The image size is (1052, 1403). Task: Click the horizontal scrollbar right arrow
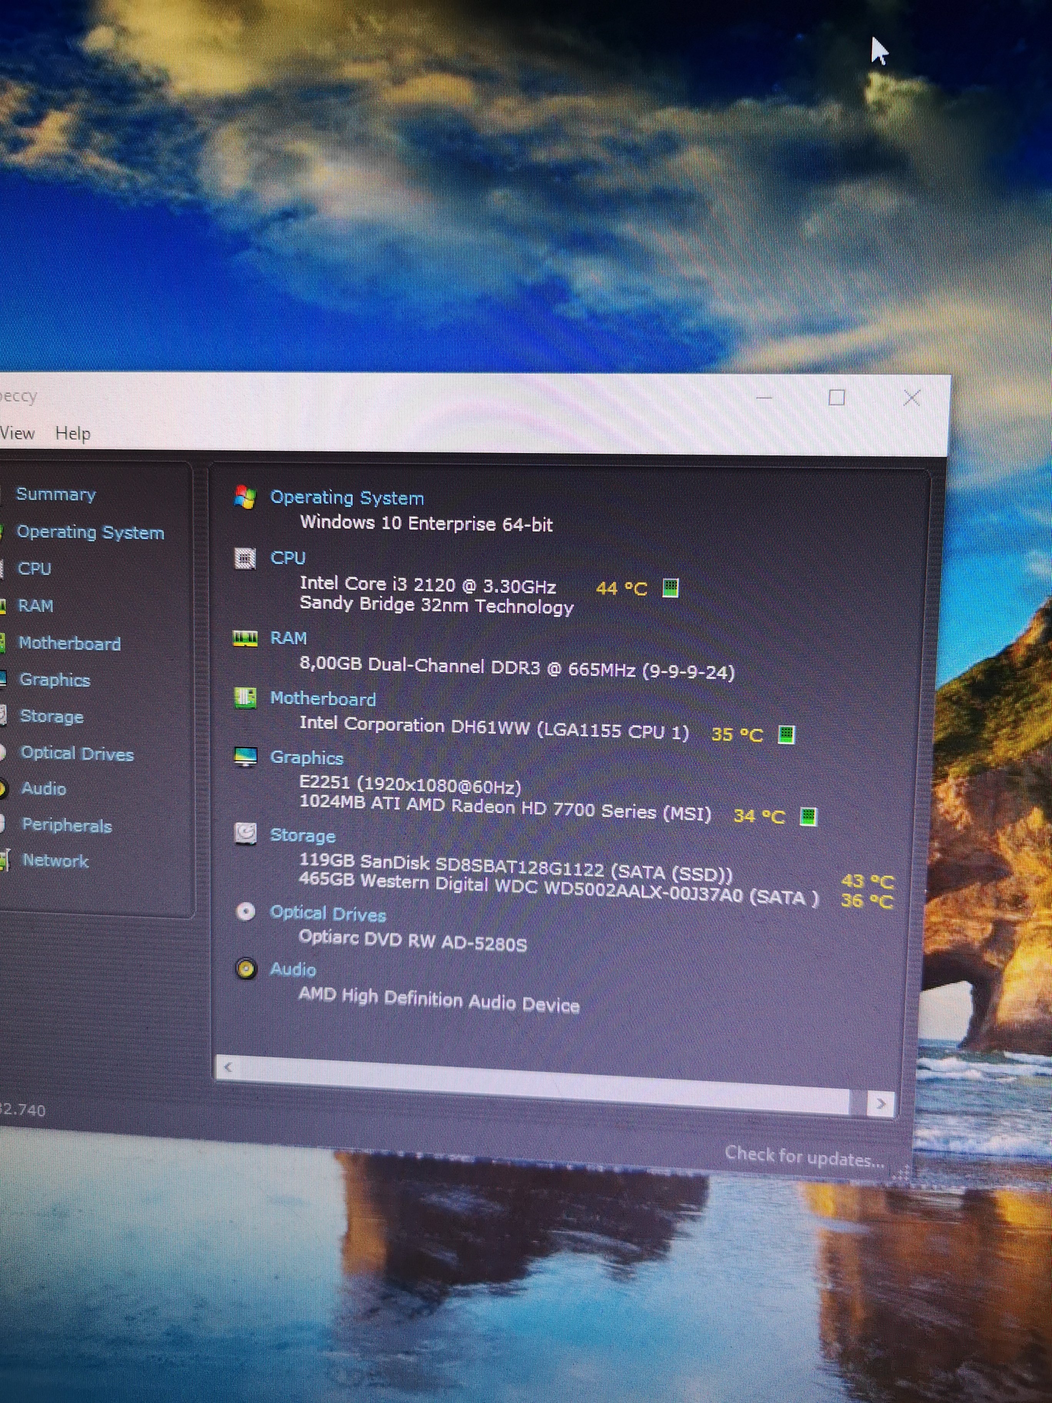coord(881,1104)
